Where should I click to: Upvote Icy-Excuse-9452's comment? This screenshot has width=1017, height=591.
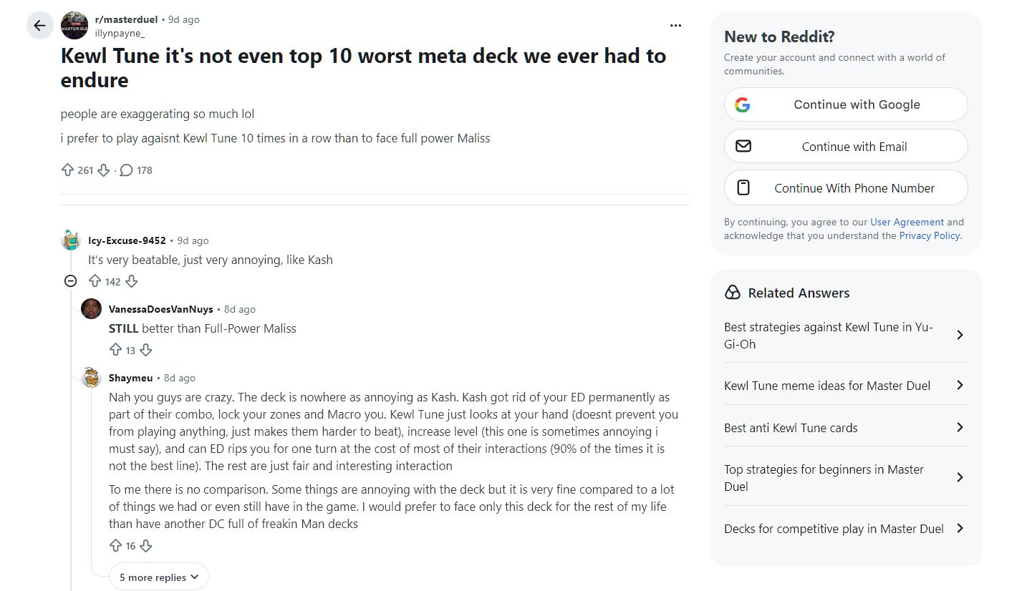click(95, 281)
